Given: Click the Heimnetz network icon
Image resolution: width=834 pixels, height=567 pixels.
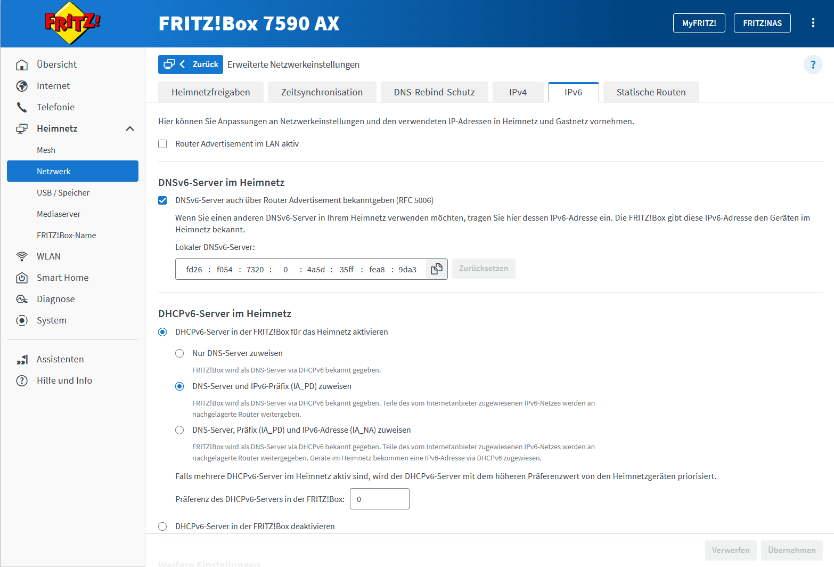Looking at the screenshot, I should [x=22, y=128].
